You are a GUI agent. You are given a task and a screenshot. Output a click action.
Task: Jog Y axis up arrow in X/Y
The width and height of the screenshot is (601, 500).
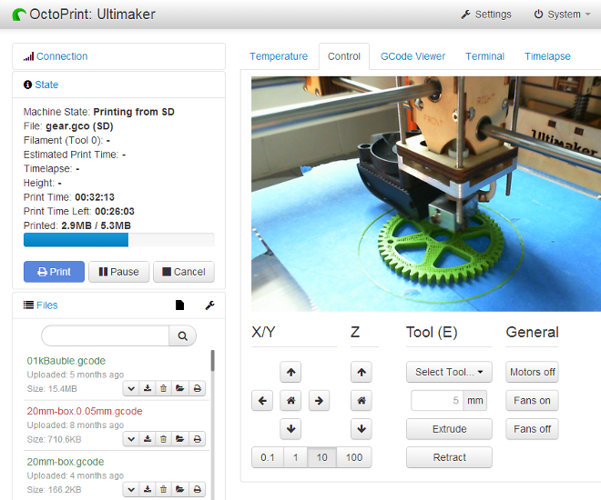point(290,372)
